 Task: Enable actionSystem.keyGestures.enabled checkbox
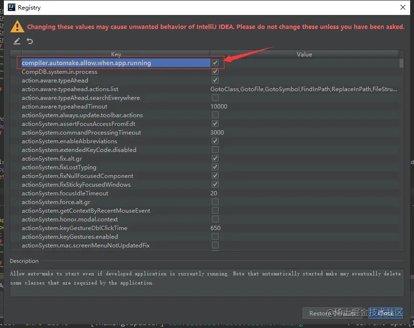click(215, 237)
